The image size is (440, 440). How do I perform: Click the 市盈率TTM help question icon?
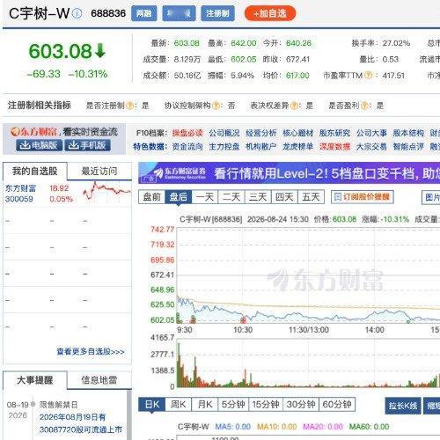369,76
